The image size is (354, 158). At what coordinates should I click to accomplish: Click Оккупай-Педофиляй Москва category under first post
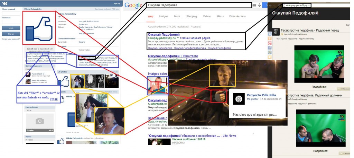[x=295, y=34]
